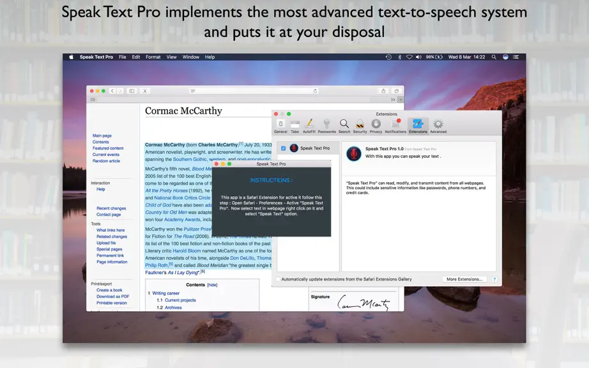This screenshot has height=368, width=589.
Task: Click the battery status in menu bar
Action: coord(434,57)
